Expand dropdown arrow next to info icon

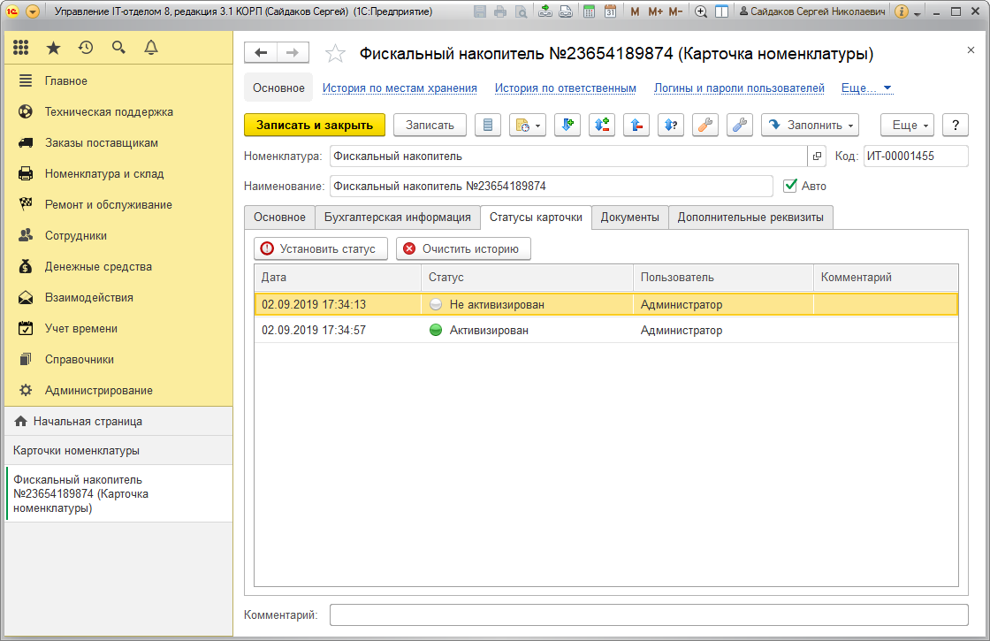pos(918,12)
